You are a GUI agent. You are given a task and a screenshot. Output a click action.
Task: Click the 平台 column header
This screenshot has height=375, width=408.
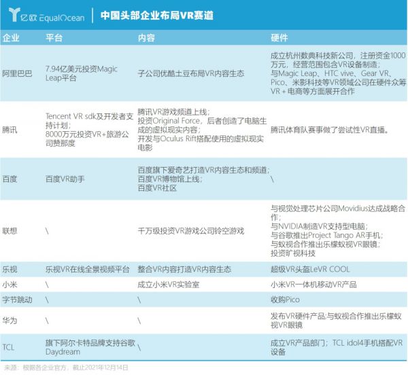(54, 37)
